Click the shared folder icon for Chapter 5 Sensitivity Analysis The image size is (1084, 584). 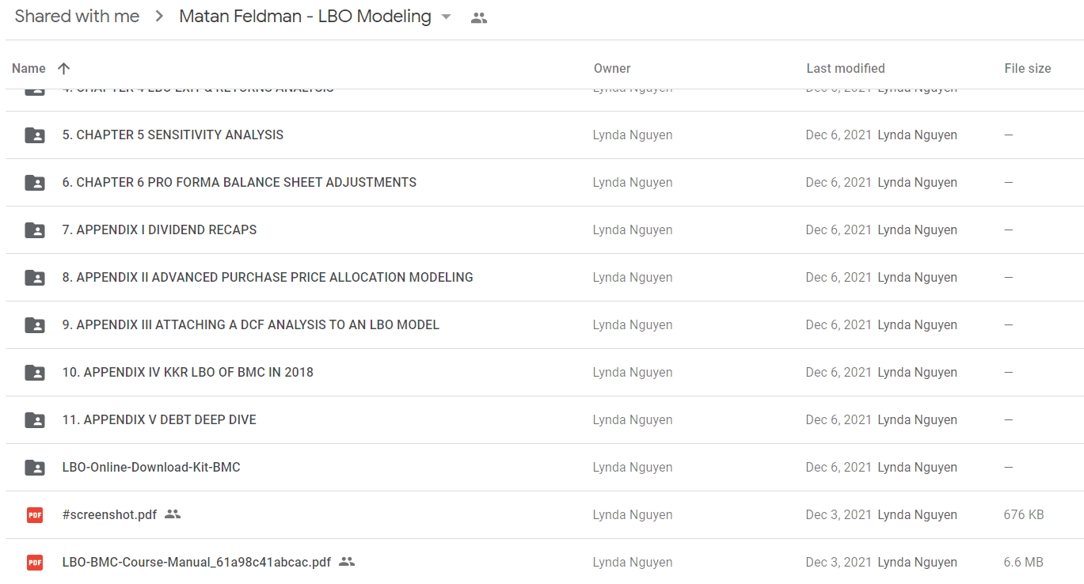coord(35,135)
